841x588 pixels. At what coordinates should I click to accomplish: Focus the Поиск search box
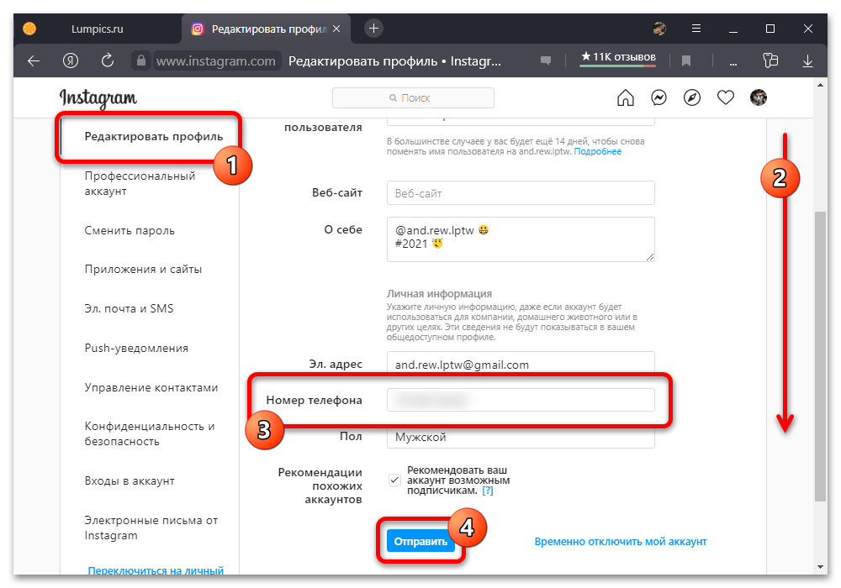[x=413, y=98]
